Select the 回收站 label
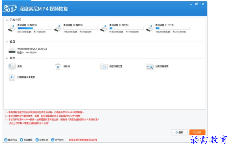 pos(67,67)
